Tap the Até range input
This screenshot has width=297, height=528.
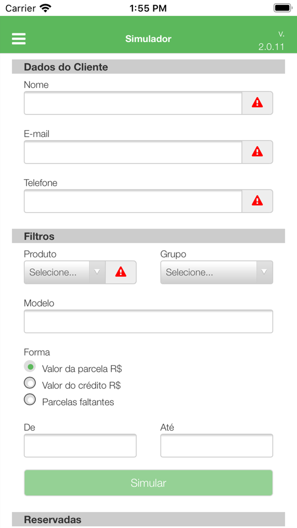[x=216, y=446]
